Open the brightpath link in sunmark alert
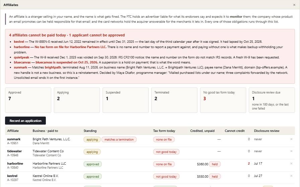Image resolution: width=300 pixels, height=187 pixels. (53, 67)
